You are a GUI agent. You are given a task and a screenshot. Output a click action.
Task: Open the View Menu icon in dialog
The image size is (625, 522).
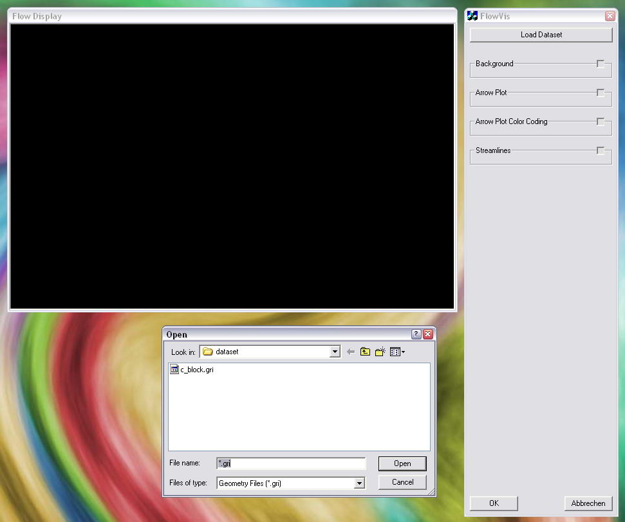coord(396,352)
